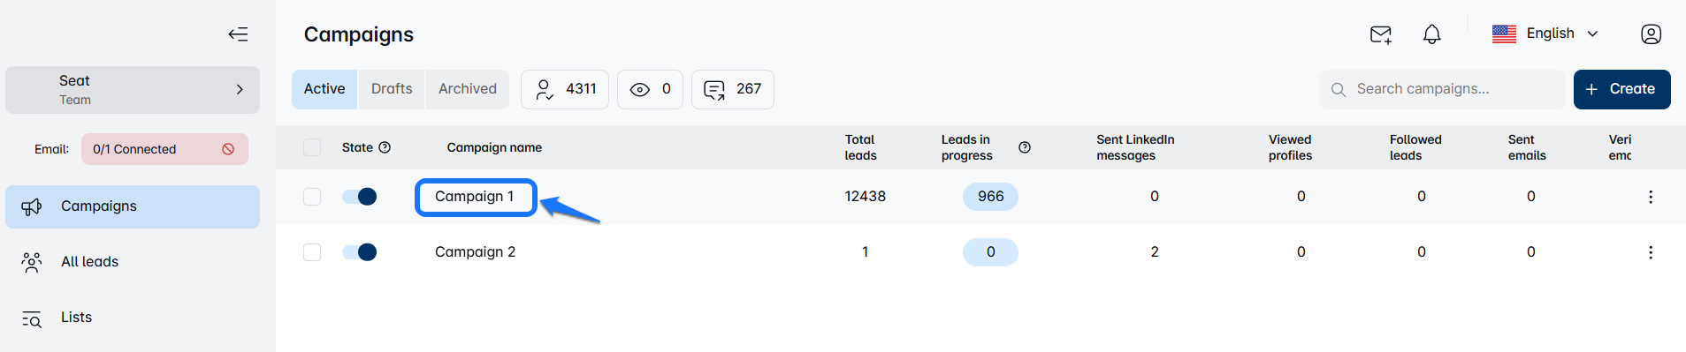Switch to the Drafts tab
1686x352 pixels.
click(x=392, y=89)
